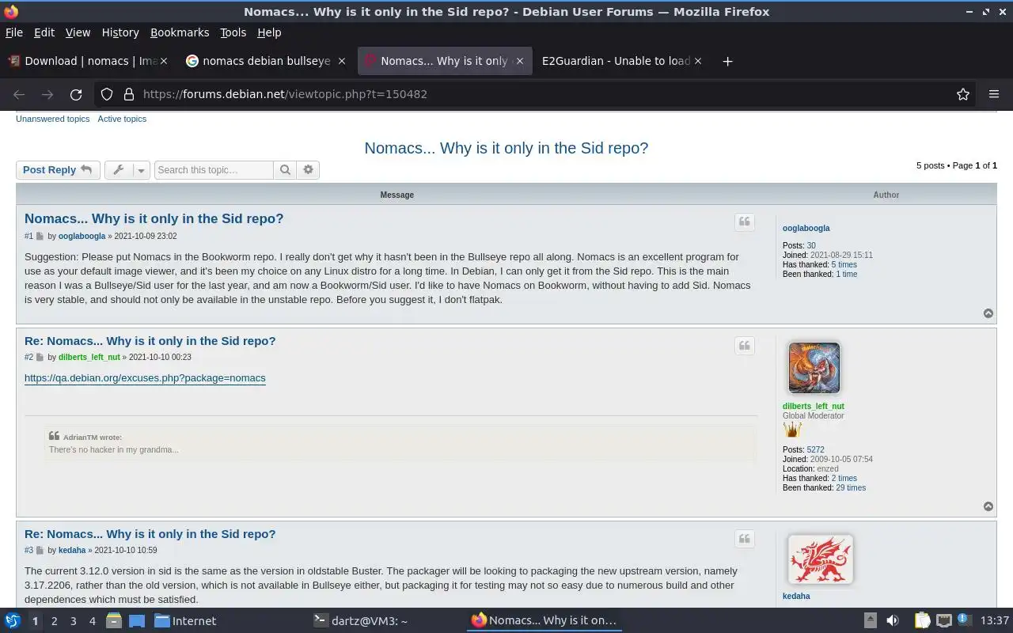Quote post #3 by kedaha
Screen dimensions: 1013x633
[745, 539]
